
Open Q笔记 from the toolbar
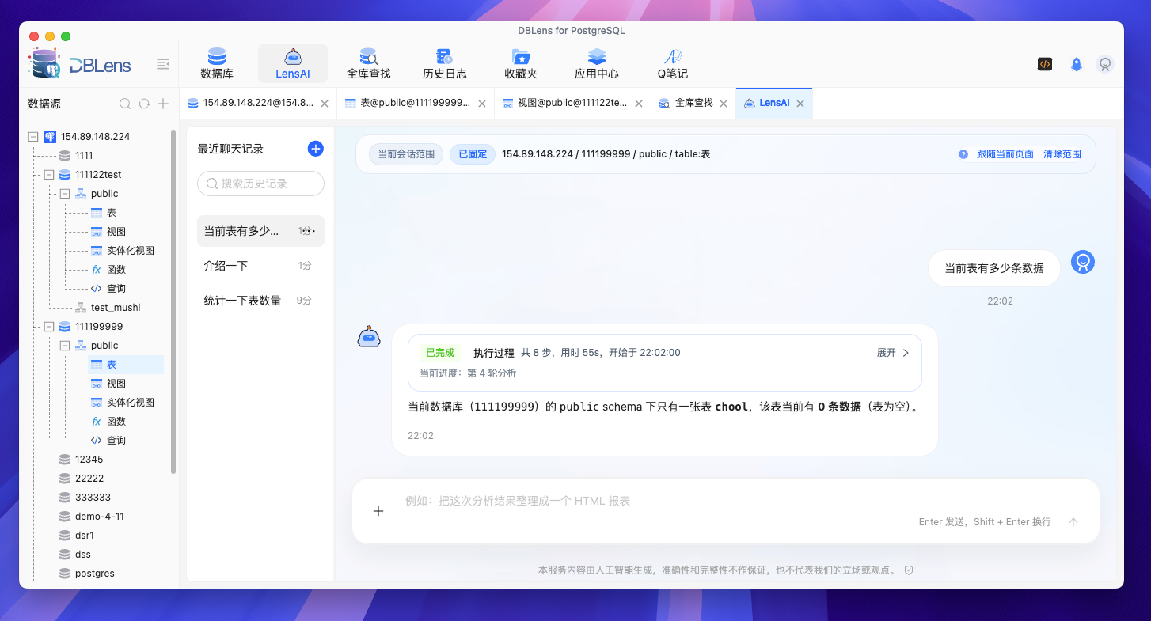click(673, 63)
